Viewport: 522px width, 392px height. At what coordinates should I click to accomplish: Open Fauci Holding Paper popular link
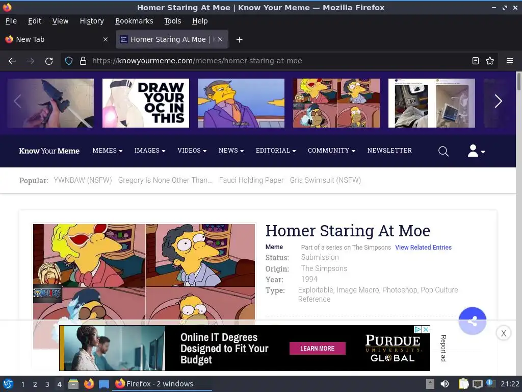[x=251, y=180]
